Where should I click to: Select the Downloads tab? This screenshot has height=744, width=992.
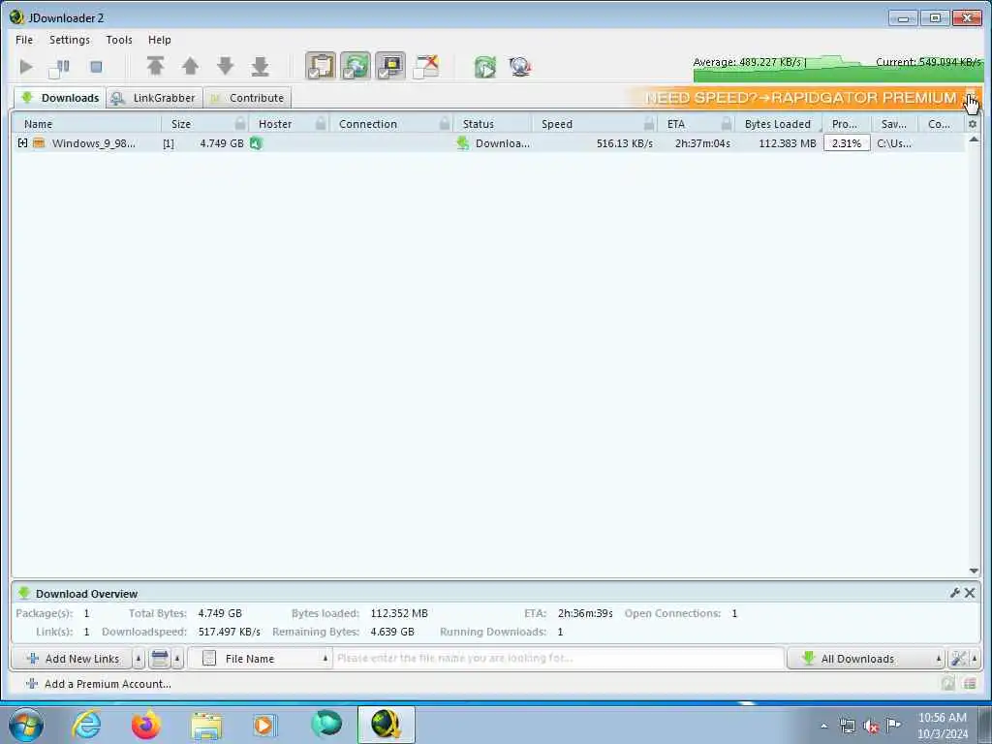pyautogui.click(x=59, y=98)
